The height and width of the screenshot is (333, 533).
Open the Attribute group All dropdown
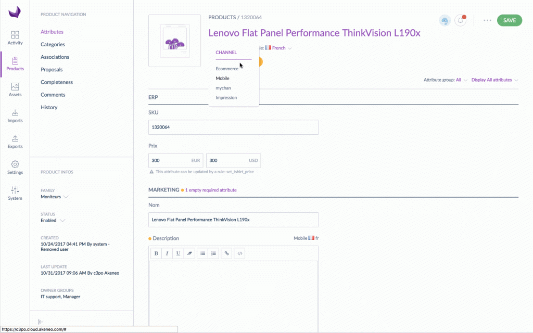[461, 80]
